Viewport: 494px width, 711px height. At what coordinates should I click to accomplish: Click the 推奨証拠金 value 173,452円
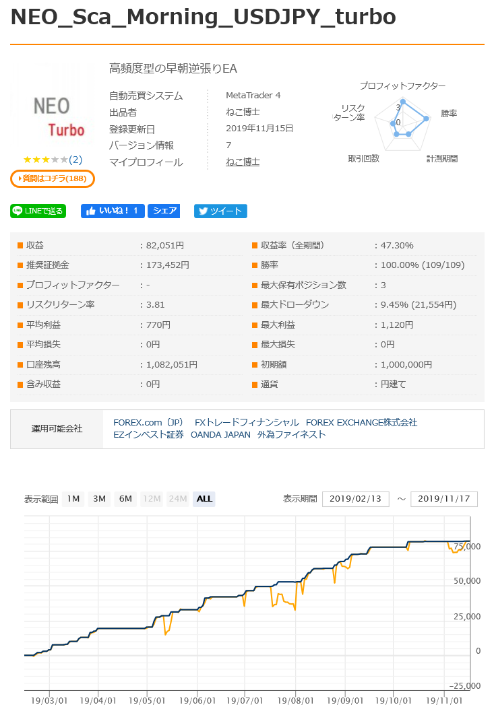click(x=168, y=265)
